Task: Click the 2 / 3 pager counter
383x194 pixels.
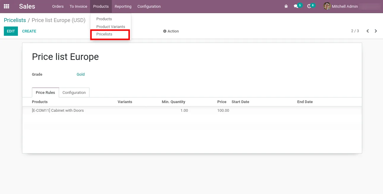Action: pyautogui.click(x=355, y=31)
